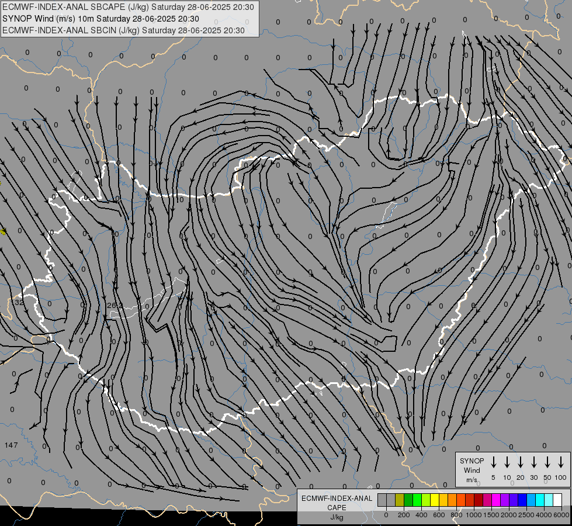Select the white CAPE legend swatch

tap(557, 500)
